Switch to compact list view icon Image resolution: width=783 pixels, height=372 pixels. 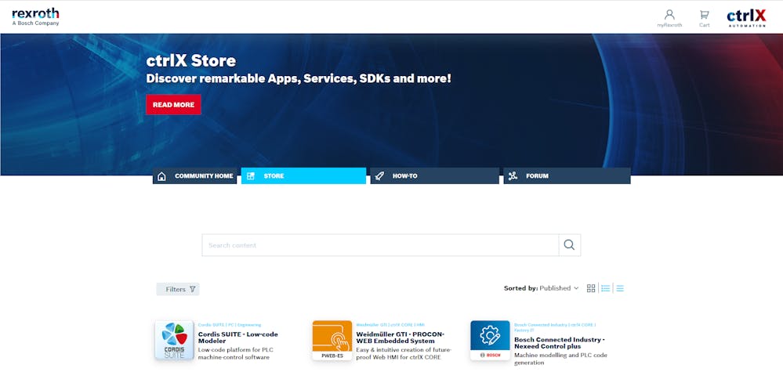(620, 288)
